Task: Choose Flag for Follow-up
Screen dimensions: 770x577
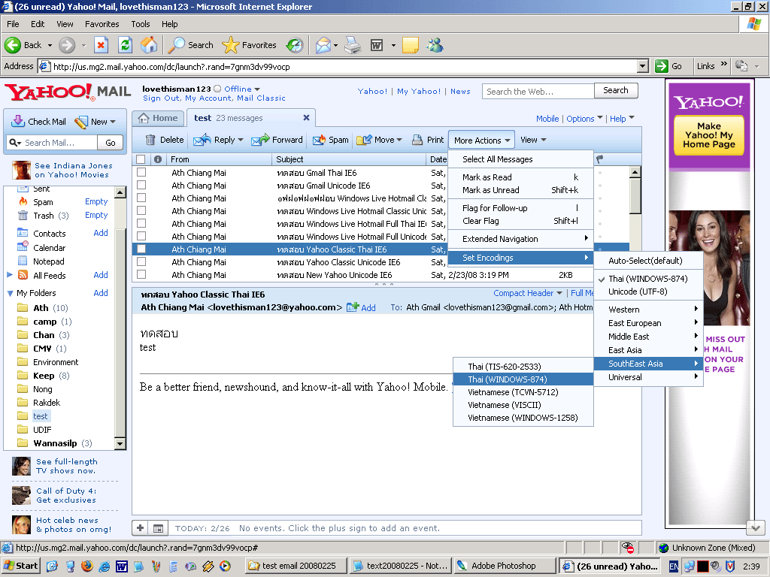Action: click(x=520, y=208)
